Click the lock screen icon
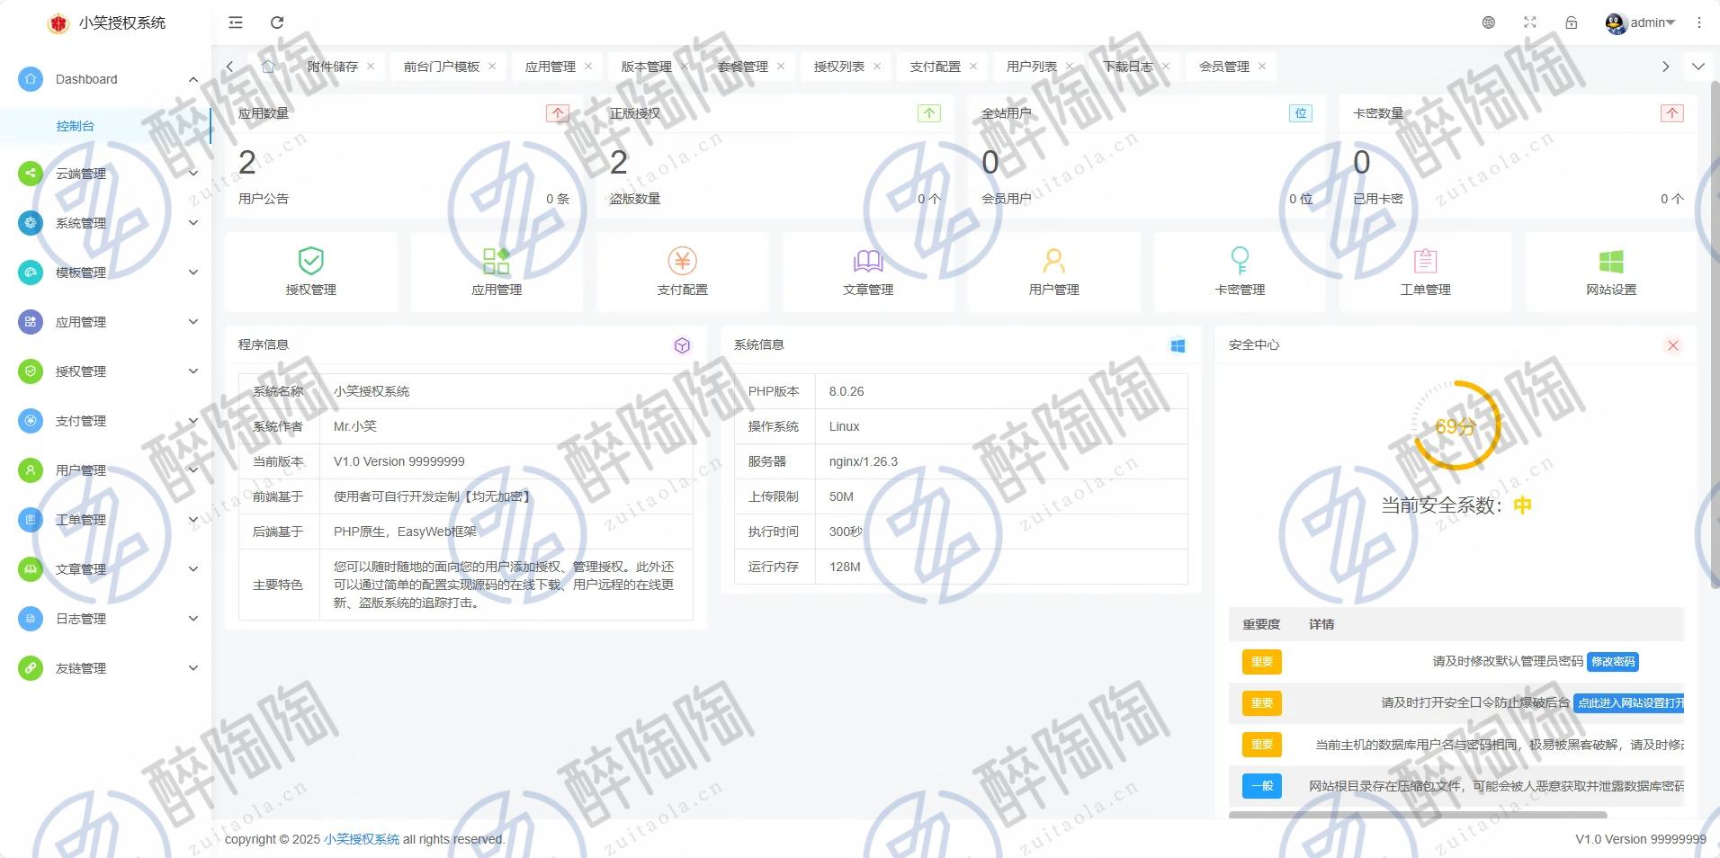The image size is (1720, 858). coord(1572,22)
